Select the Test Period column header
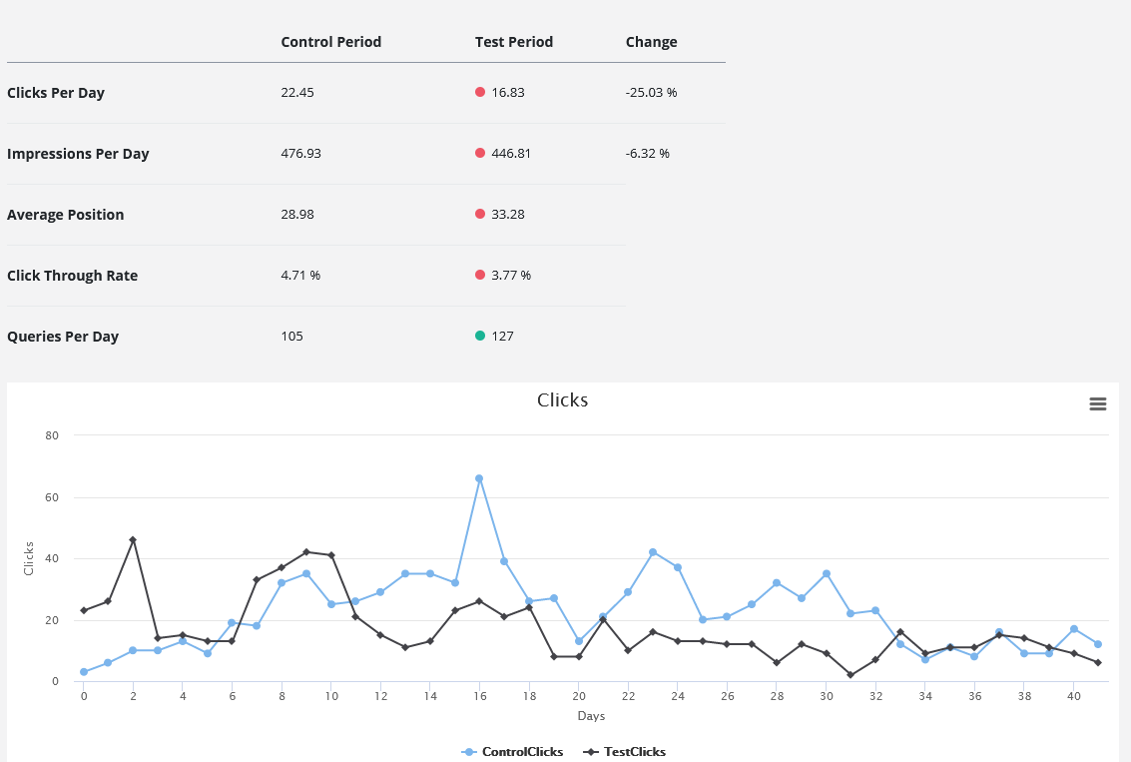The width and height of the screenshot is (1131, 762). [513, 42]
